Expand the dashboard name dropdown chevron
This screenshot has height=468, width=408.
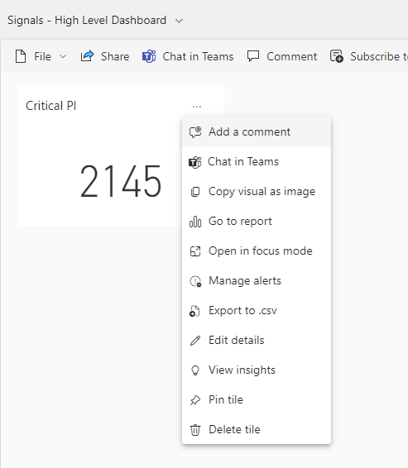click(179, 21)
